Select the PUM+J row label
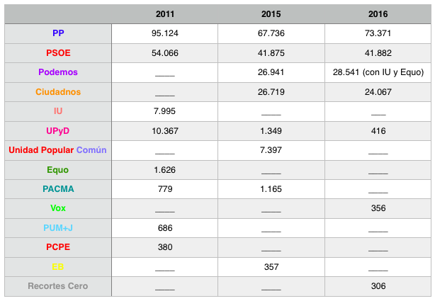The image size is (435, 301). pyautogui.click(x=58, y=228)
